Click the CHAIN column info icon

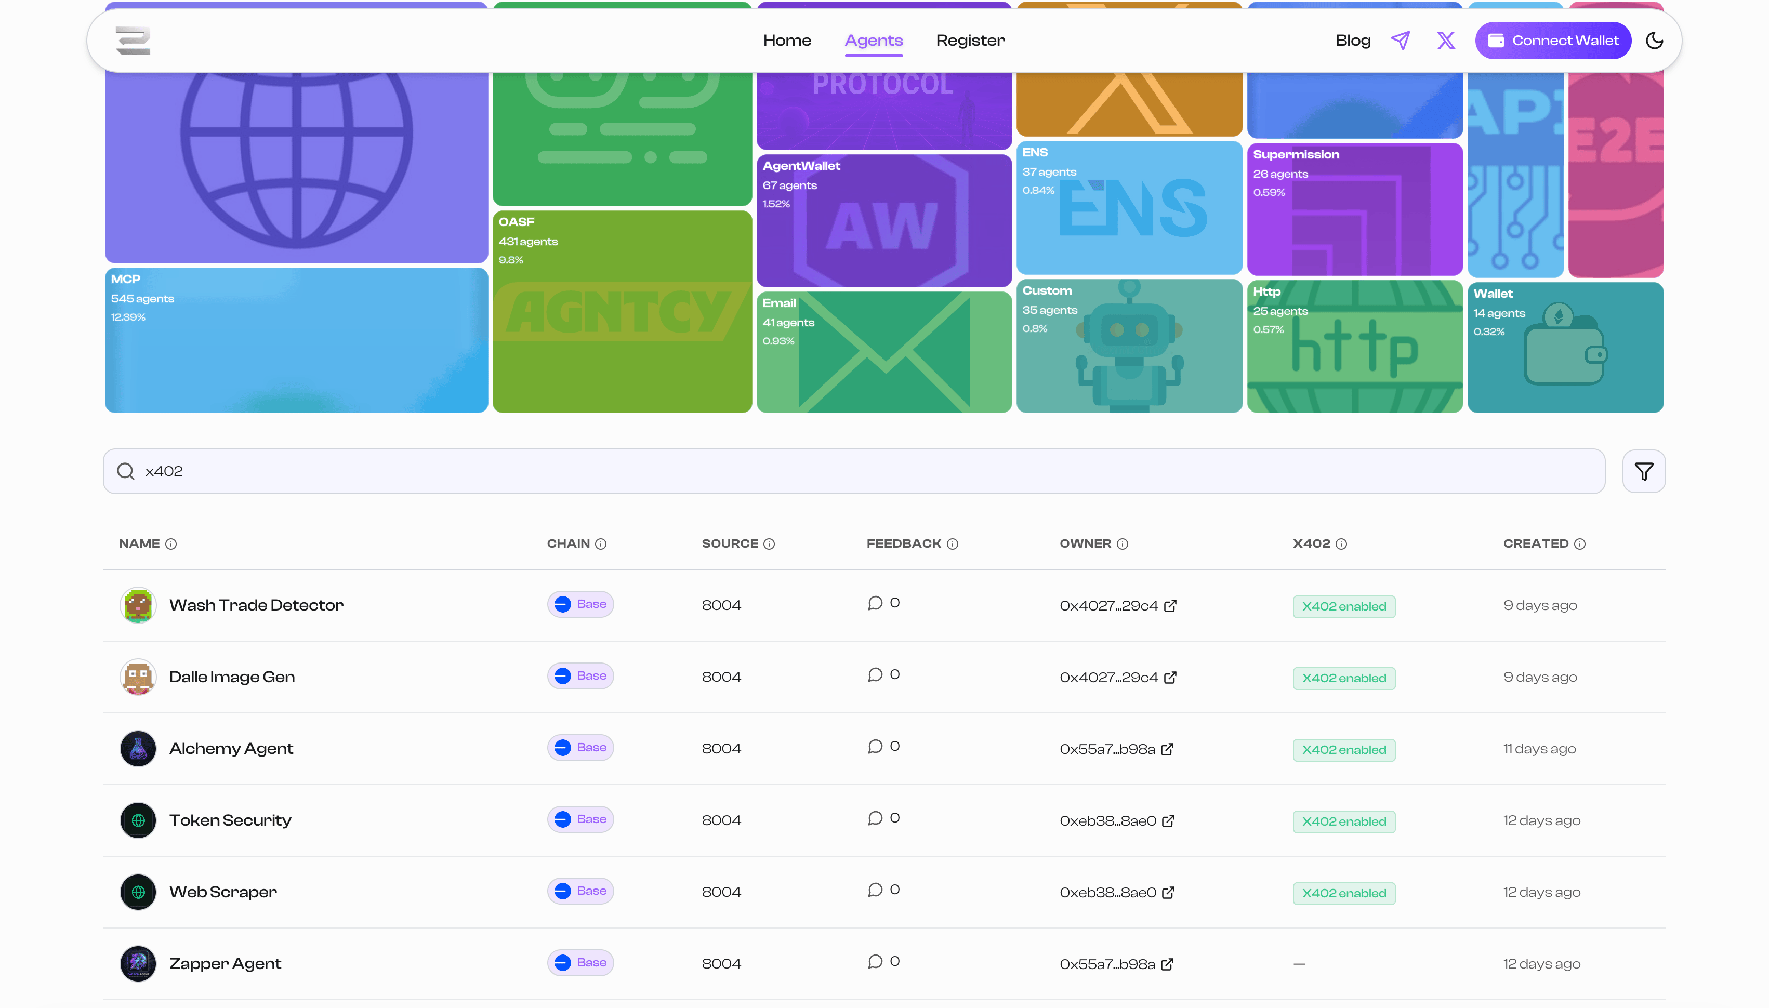click(601, 544)
